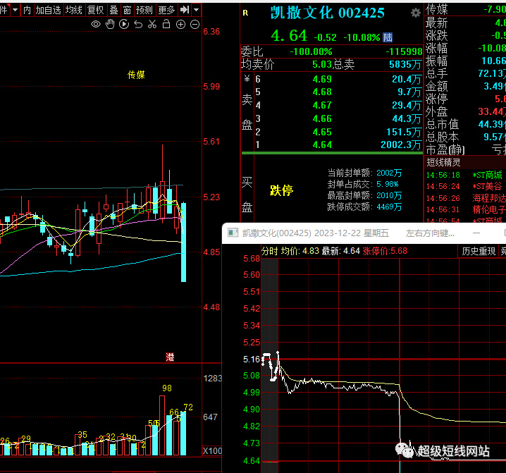This screenshot has height=473, width=506.
Task: Click the last cyan candlestick bar
Action: [184, 242]
